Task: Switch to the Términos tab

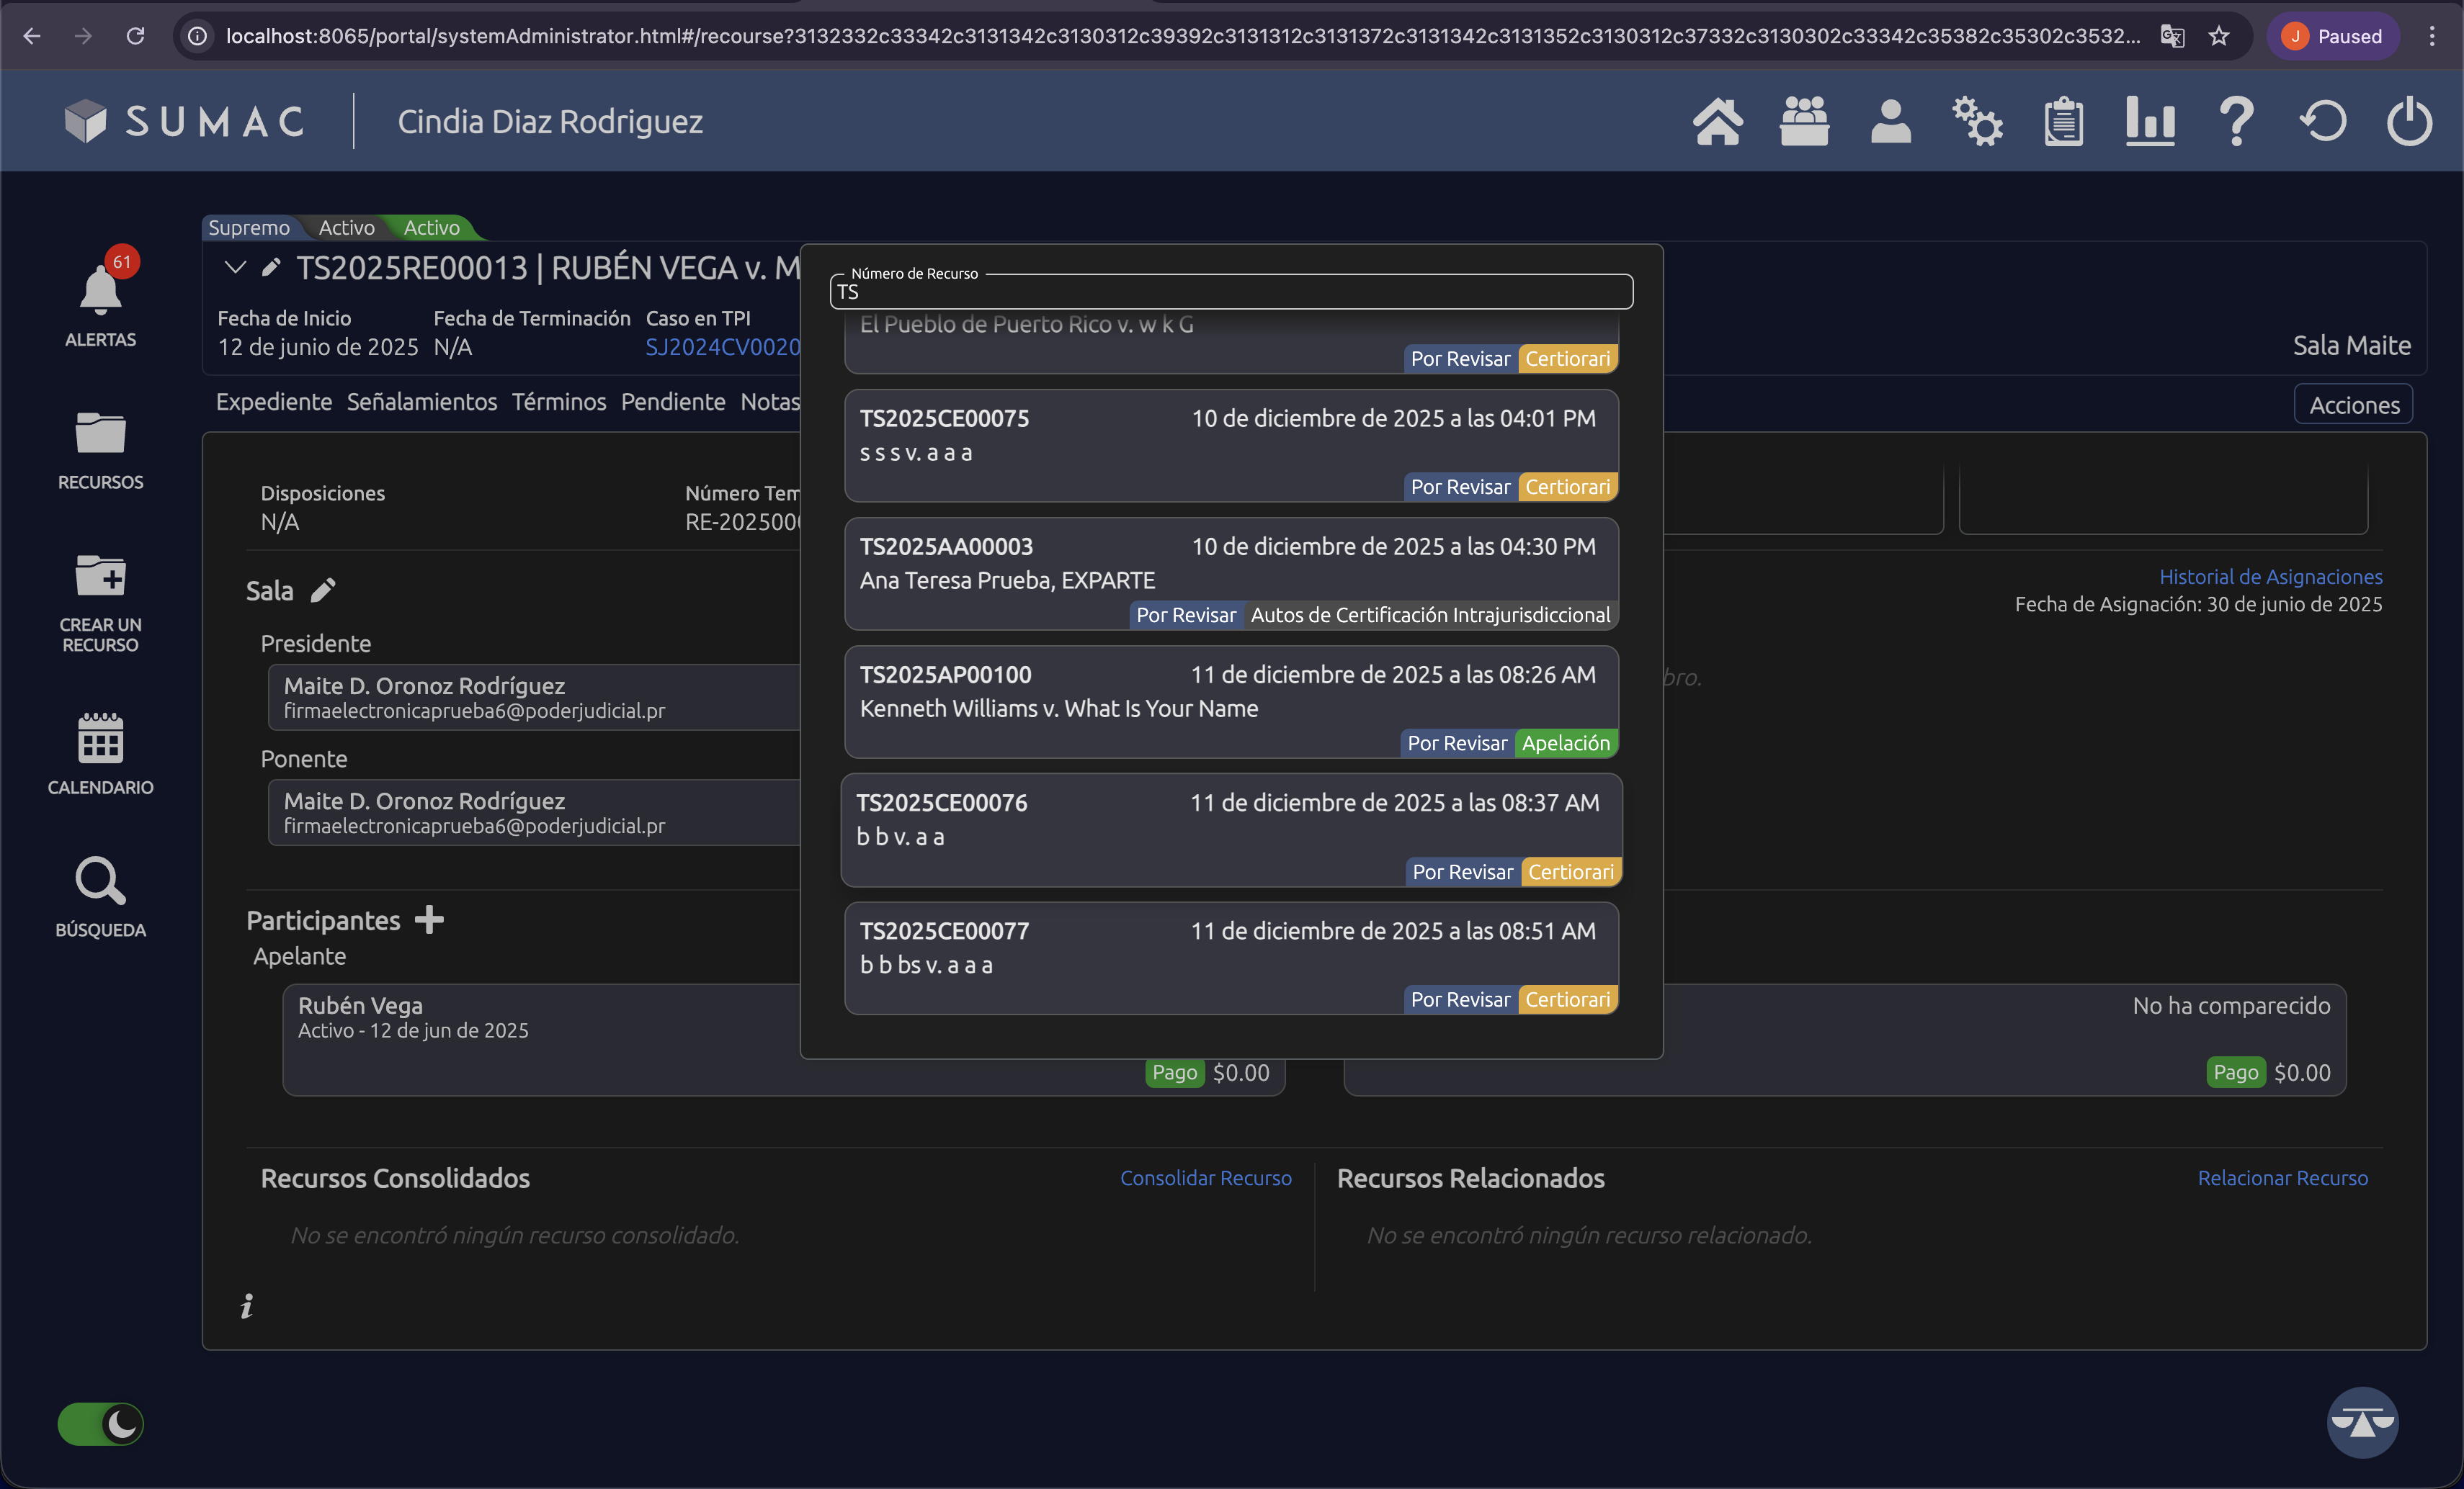Action: tap(558, 402)
